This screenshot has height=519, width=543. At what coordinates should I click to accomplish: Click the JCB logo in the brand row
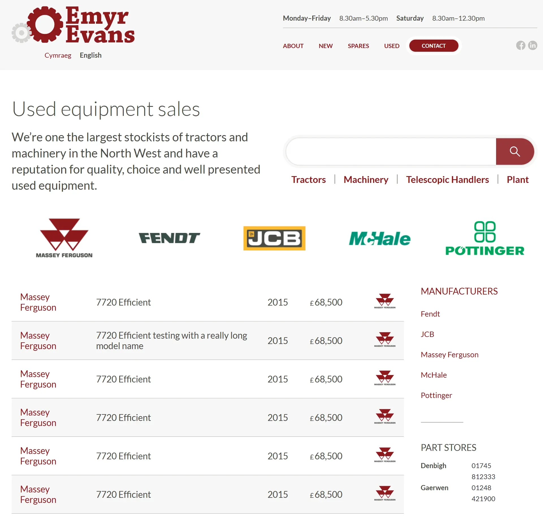[x=274, y=238]
